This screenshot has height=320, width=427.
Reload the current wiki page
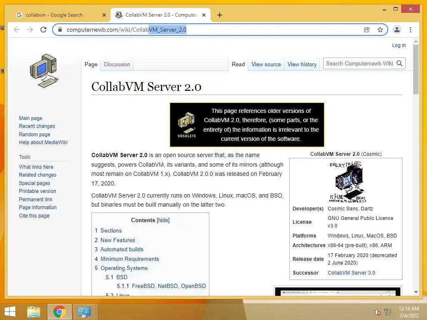coord(43,30)
